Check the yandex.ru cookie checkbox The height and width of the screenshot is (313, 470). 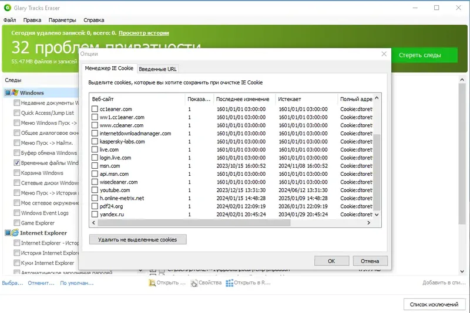pos(95,214)
